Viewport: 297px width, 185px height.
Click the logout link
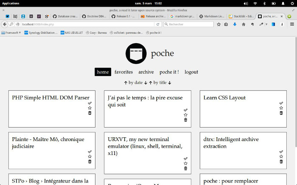191,72
